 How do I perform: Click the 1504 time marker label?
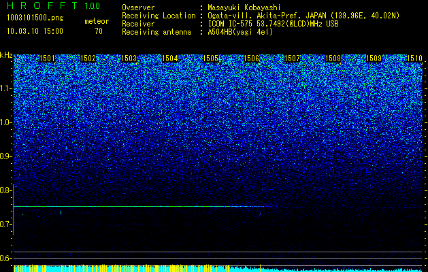[170, 58]
